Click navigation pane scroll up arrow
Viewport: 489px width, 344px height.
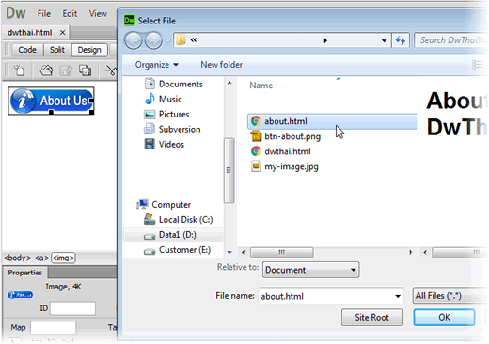(229, 83)
